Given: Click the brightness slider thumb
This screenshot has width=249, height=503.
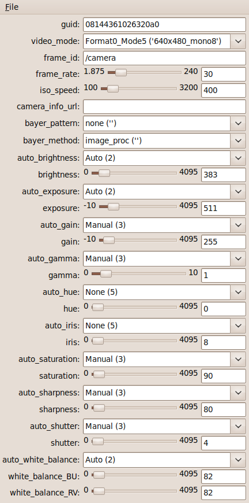Looking at the screenshot, I should tap(104, 173).
